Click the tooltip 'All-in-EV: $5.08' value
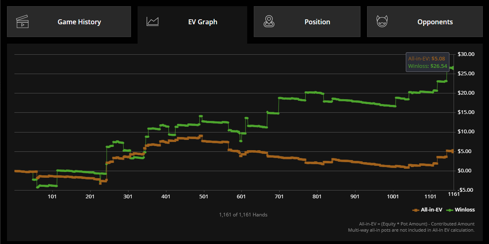This screenshot has height=244, width=489. pyautogui.click(x=426, y=58)
